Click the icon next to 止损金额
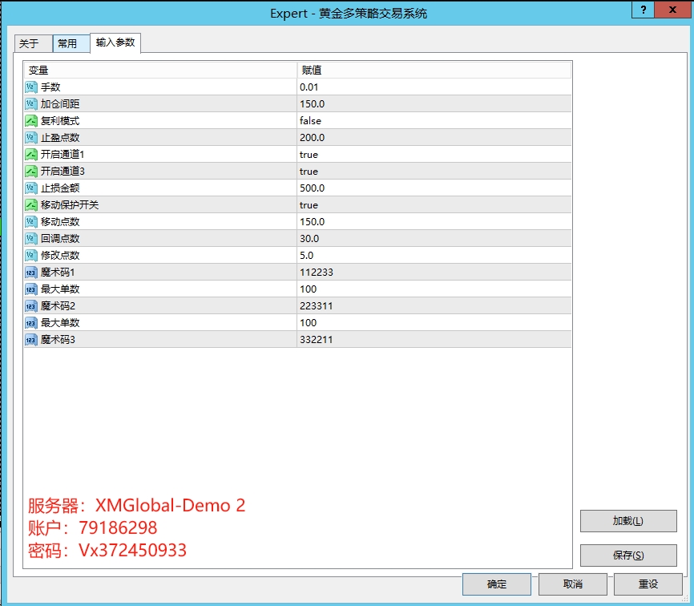This screenshot has height=606, width=694. click(x=31, y=188)
